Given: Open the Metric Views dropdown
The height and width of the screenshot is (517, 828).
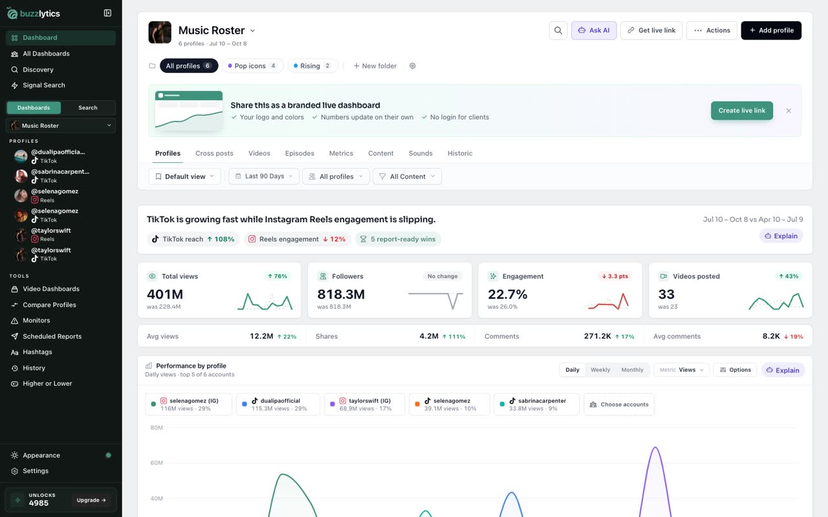Looking at the screenshot, I should (x=682, y=370).
